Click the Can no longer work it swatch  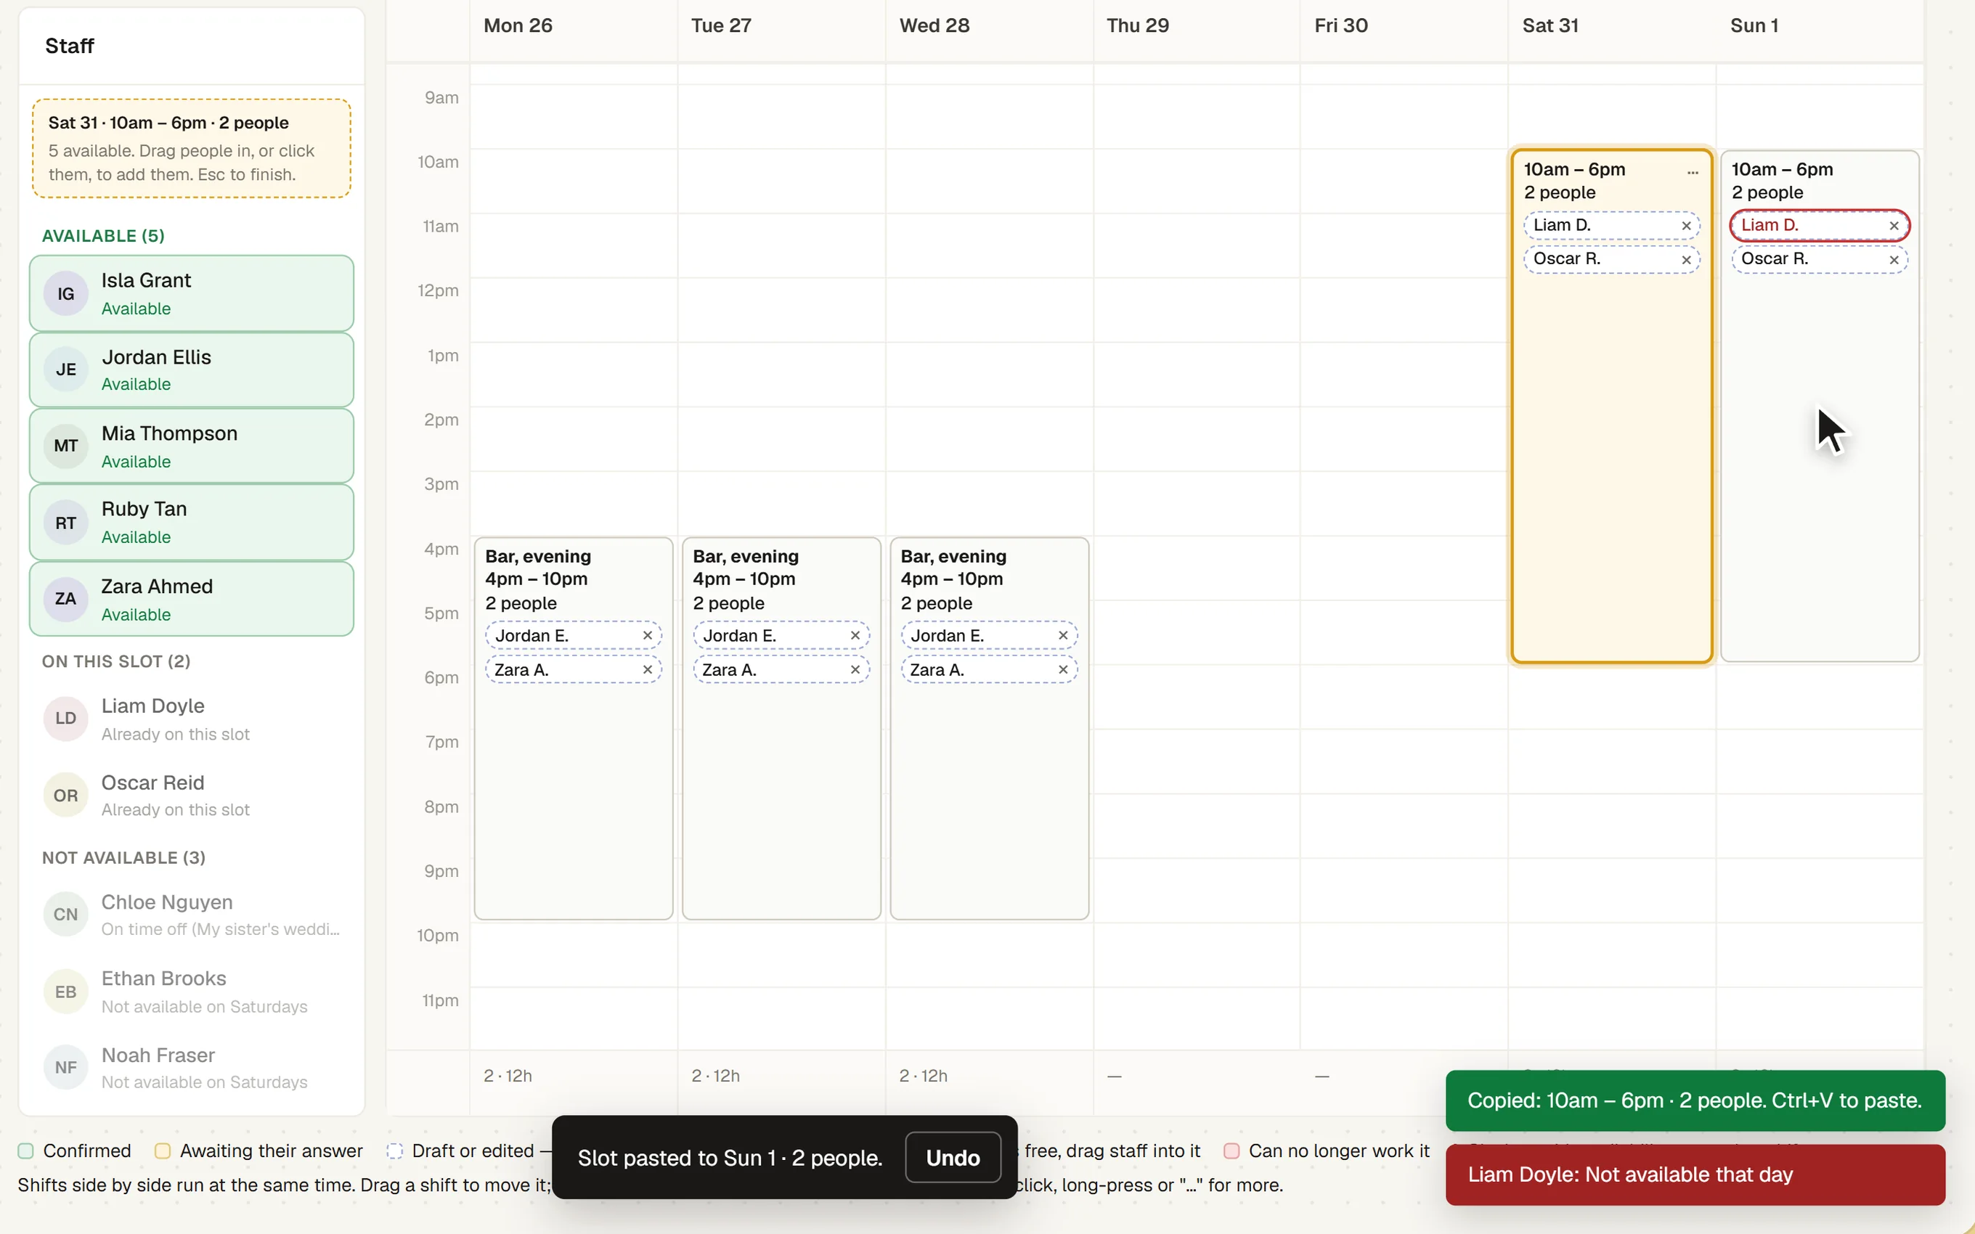click(x=1231, y=1151)
